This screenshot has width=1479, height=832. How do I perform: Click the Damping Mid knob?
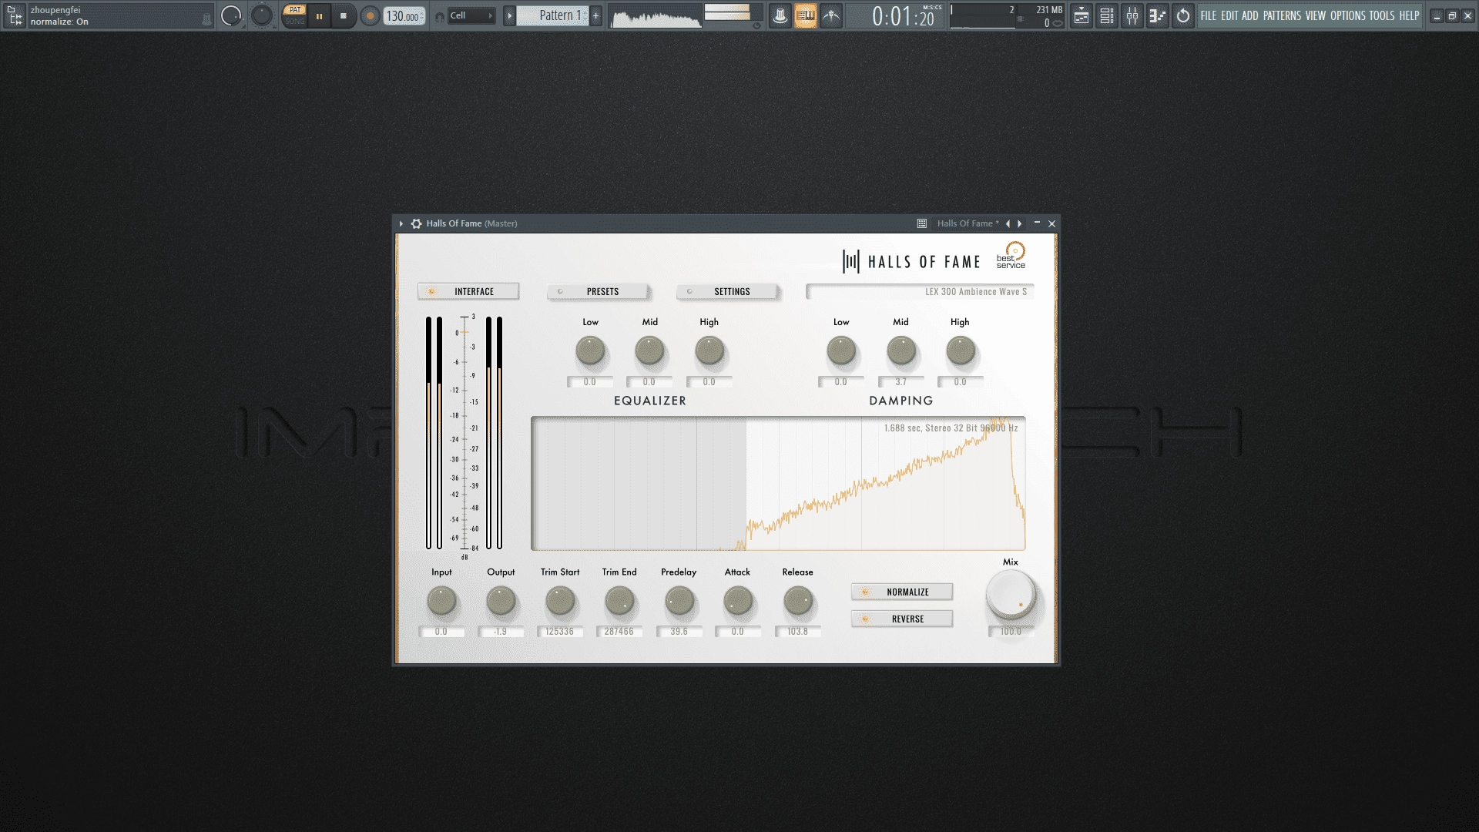(901, 351)
